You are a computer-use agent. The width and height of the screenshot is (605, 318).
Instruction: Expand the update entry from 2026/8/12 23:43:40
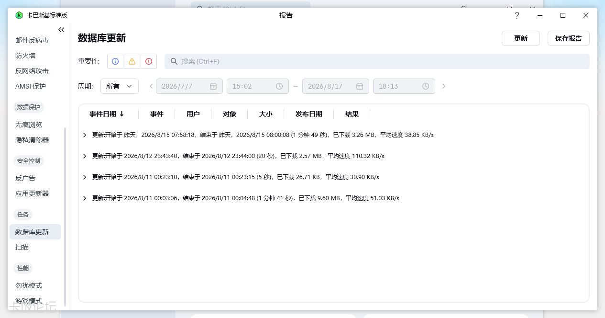pos(85,156)
